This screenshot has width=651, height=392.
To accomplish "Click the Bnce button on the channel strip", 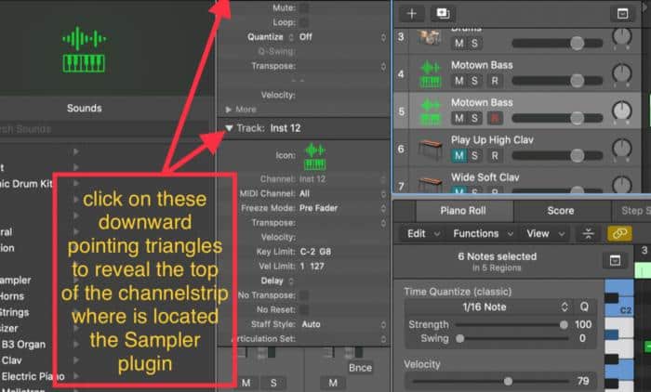I will 360,368.
